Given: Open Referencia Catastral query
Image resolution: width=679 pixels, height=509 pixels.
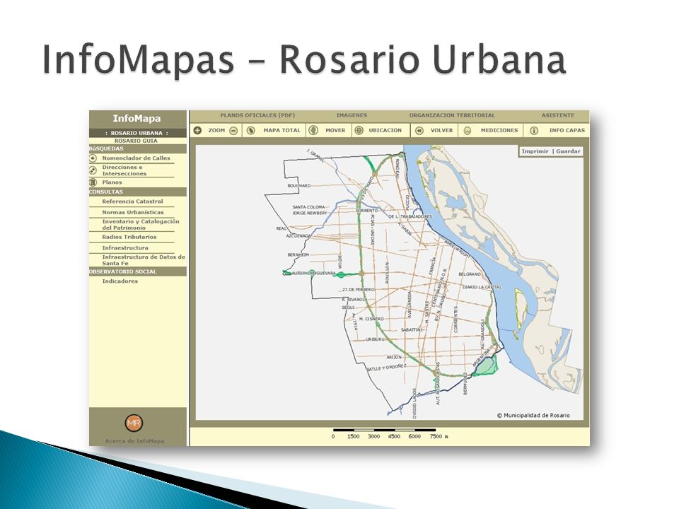Looking at the screenshot, I should 132,201.
